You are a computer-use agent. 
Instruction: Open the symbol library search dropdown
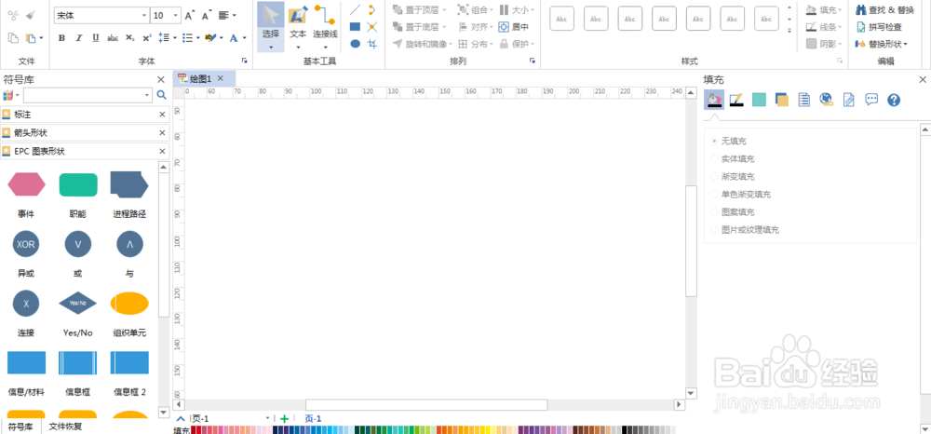point(147,95)
